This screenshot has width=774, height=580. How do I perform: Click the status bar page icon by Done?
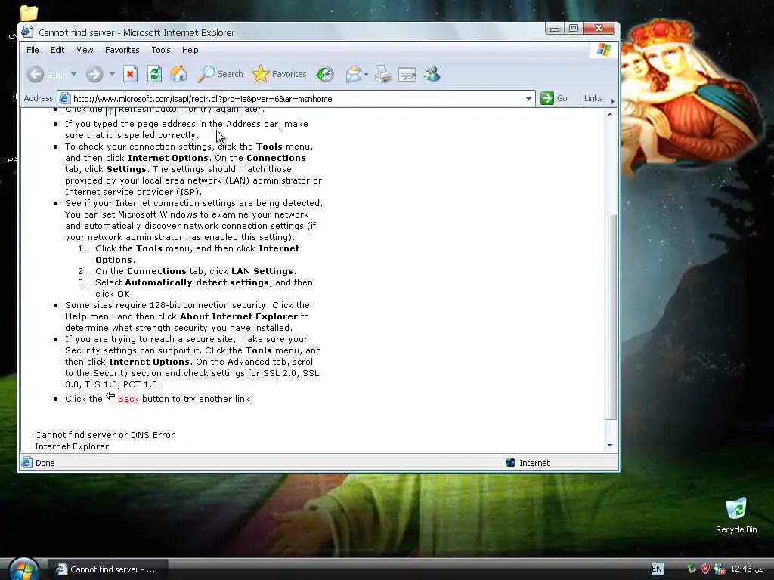tap(27, 463)
